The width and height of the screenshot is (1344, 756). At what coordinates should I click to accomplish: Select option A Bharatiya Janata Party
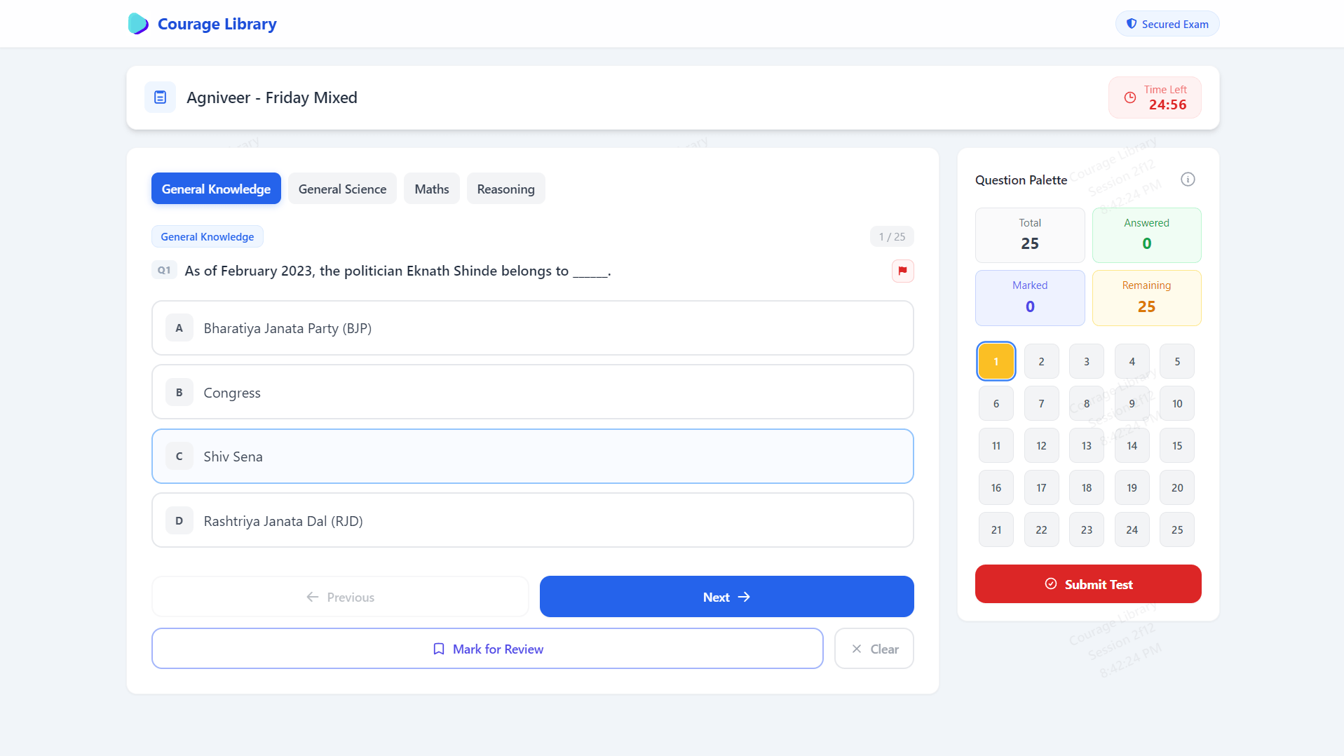(532, 328)
